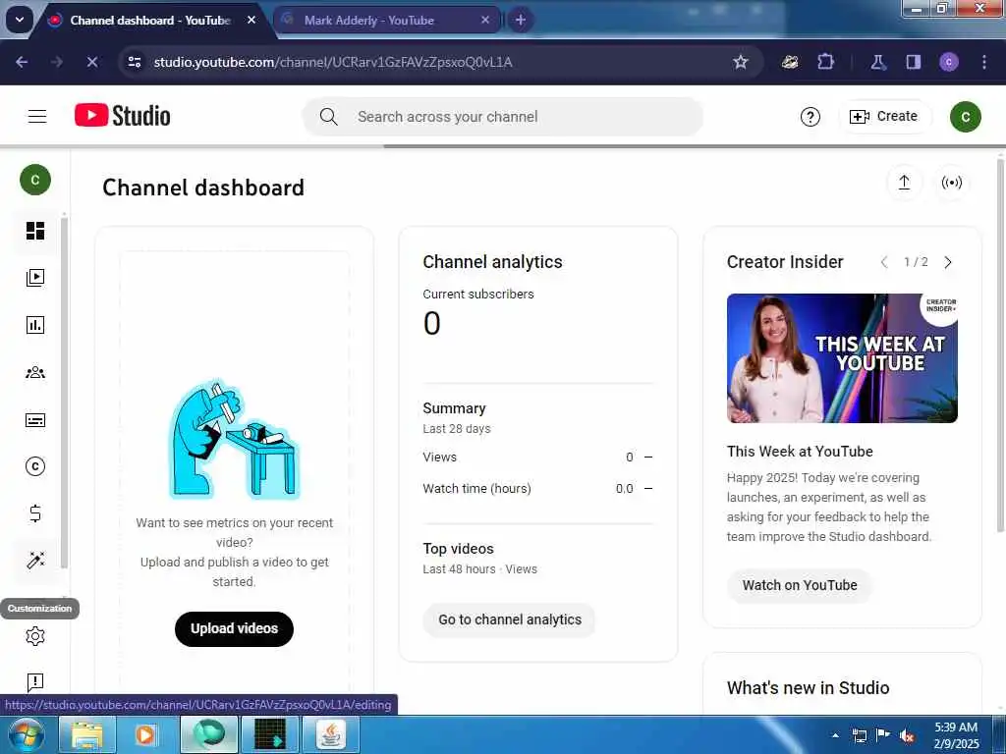
Task: Open a new browser tab
Action: [521, 20]
